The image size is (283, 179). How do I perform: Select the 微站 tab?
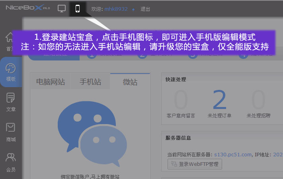130,82
